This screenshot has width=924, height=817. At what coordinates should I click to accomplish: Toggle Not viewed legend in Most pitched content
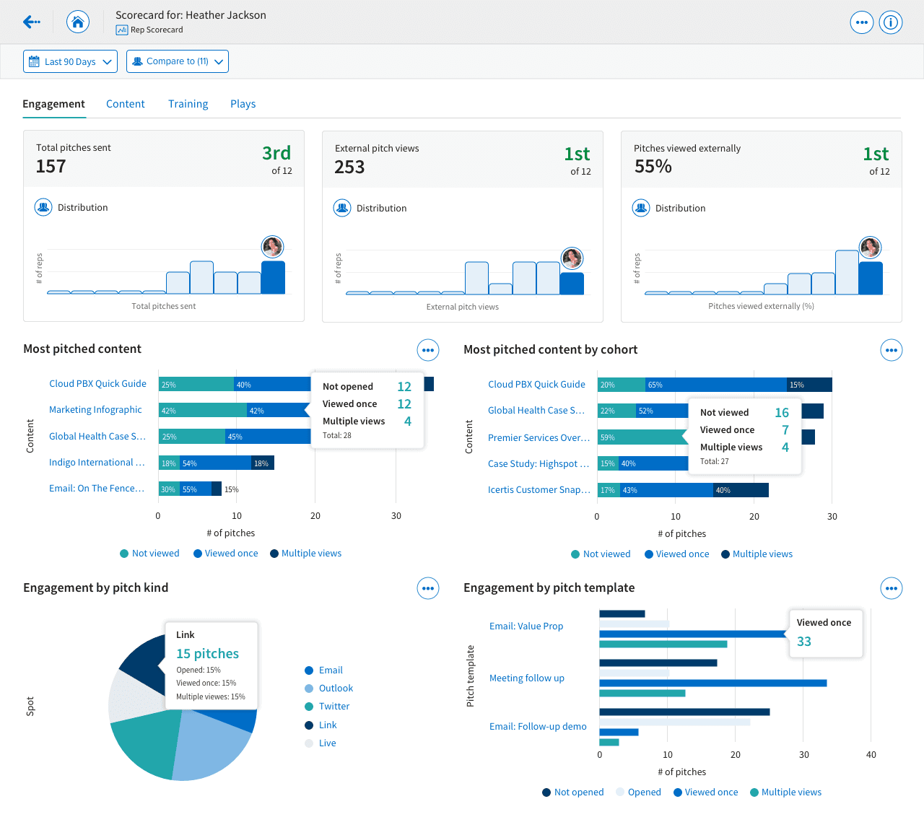(149, 554)
